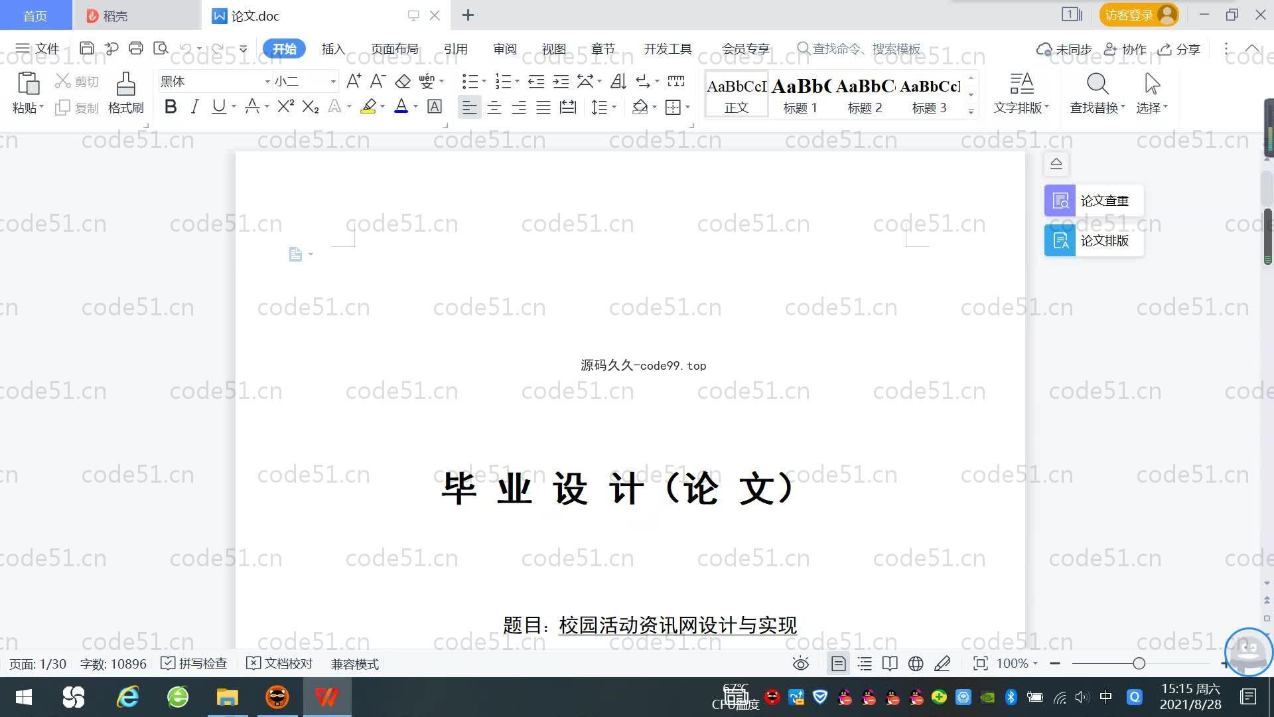
Task: Open print preview
Action: [x=161, y=48]
